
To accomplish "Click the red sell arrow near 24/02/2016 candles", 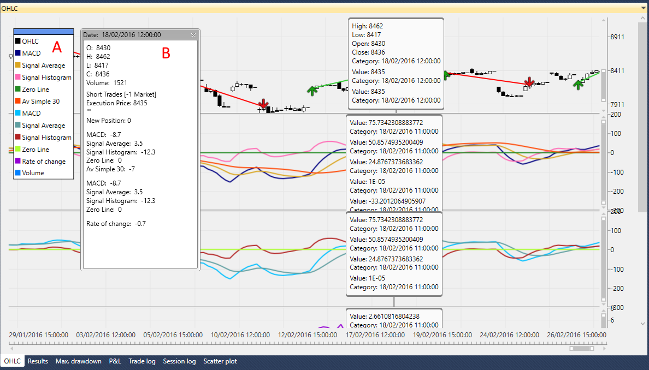I will point(529,82).
